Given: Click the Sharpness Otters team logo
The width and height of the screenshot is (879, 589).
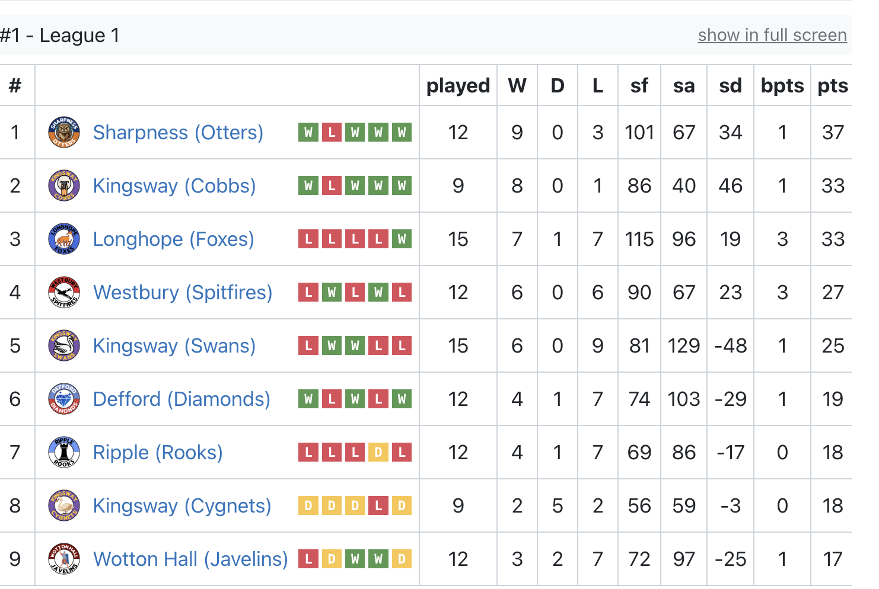Looking at the screenshot, I should [x=64, y=132].
